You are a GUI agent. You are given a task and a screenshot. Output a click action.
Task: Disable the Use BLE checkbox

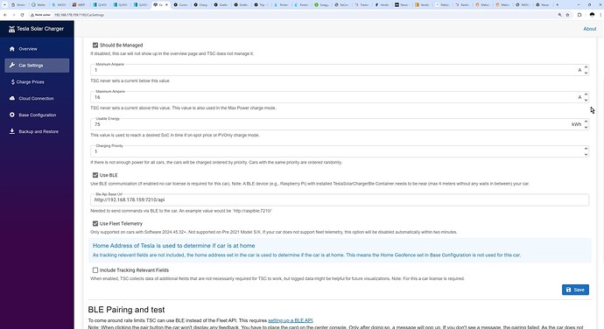[x=95, y=175]
